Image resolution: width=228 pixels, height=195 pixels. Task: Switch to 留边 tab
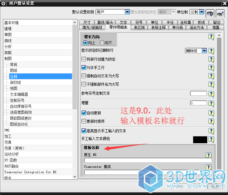point(217,22)
